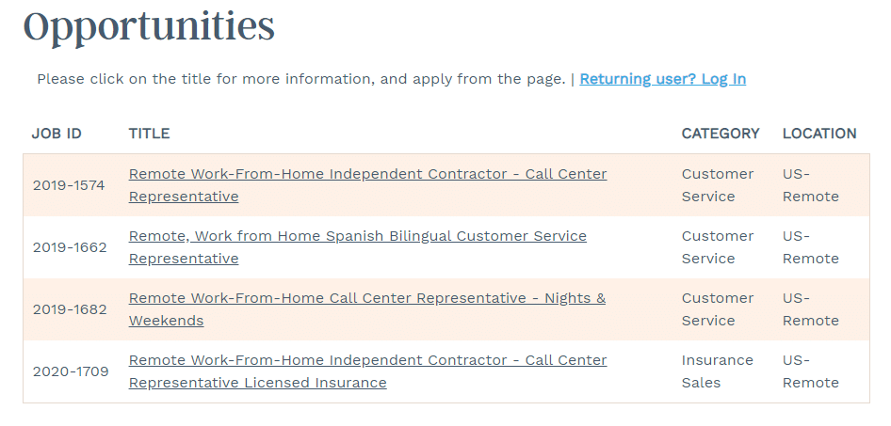Click the CATEGORY column header
The image size is (891, 426).
pos(721,134)
